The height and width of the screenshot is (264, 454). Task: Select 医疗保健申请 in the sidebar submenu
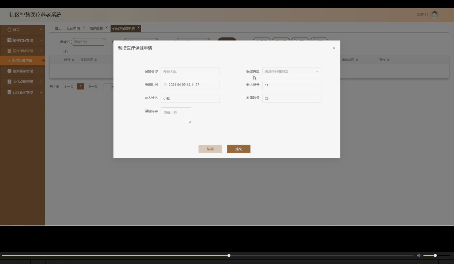tap(22, 61)
